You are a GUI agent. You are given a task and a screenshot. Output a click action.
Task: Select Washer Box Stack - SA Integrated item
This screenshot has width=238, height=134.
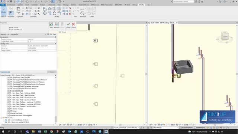[21, 115]
